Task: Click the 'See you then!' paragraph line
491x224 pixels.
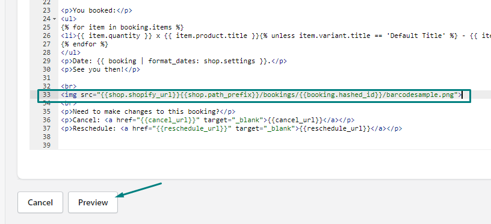Action: tap(100, 70)
